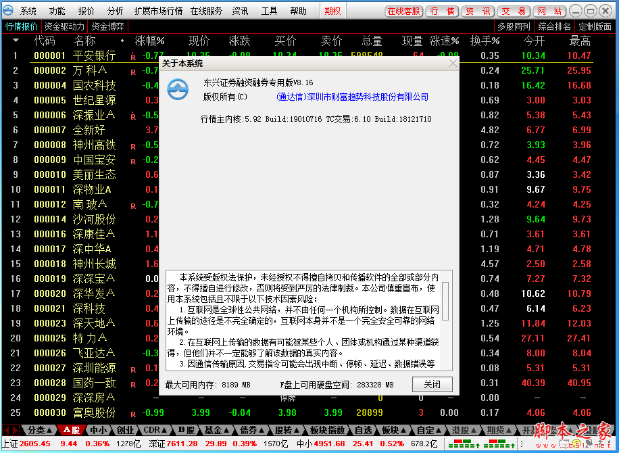Click the left scroll arrow of the bottom tab bar

pos(6,430)
